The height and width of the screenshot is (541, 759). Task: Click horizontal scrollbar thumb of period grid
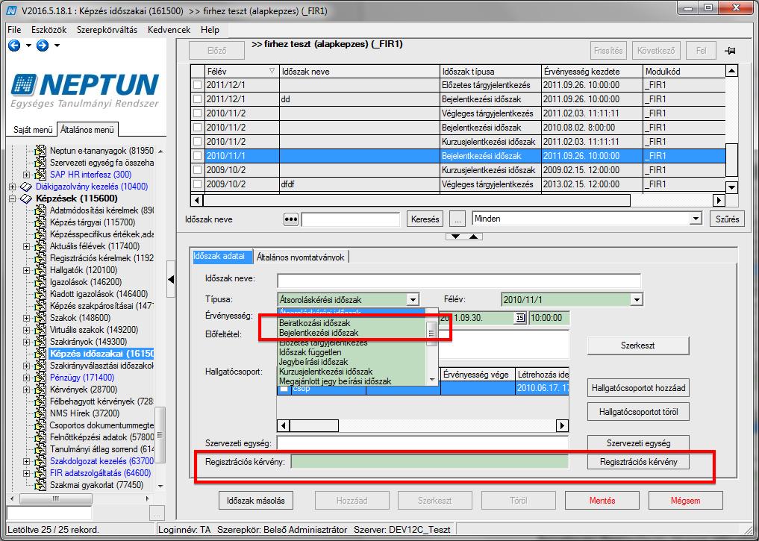417,200
